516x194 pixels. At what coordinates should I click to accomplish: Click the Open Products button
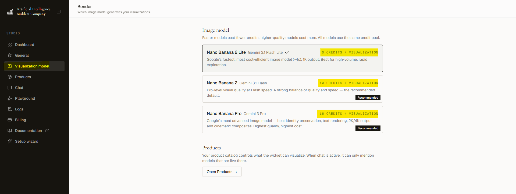click(x=222, y=172)
